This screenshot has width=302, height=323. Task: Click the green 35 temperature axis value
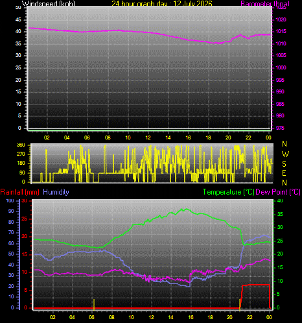280,214
